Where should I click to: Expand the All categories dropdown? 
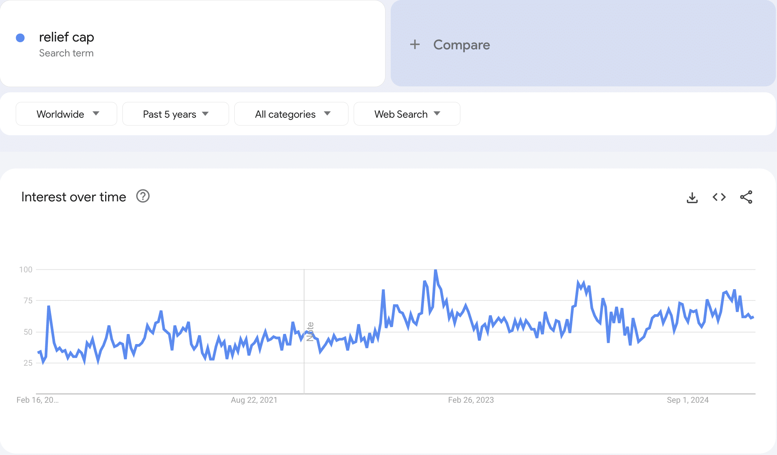click(x=291, y=114)
